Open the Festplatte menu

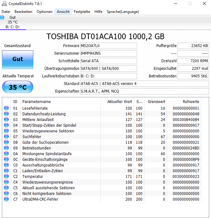click(82, 12)
